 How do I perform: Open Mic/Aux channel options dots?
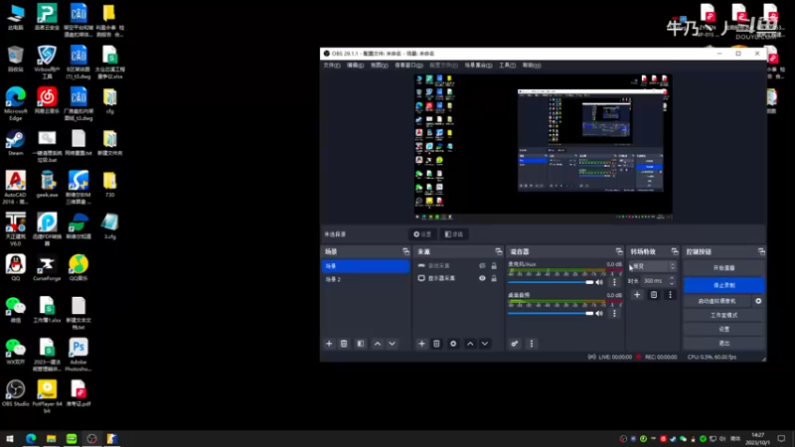click(x=614, y=282)
